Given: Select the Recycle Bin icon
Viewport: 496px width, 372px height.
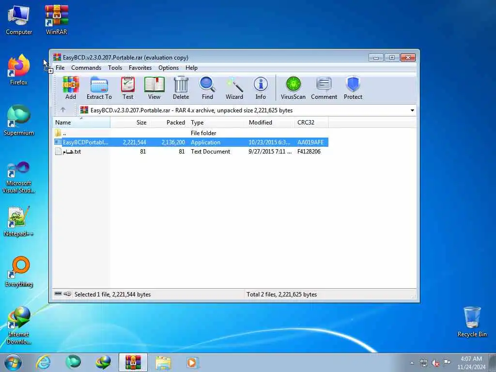Looking at the screenshot, I should pos(472,322).
